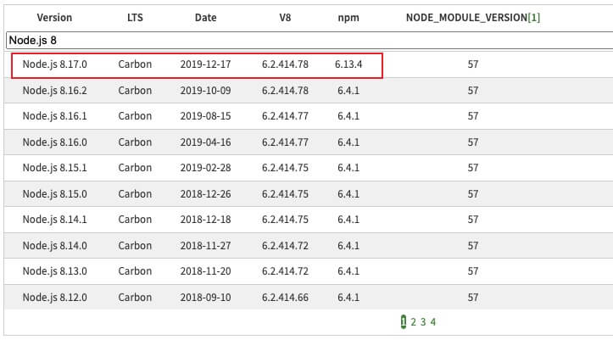Click the Node.js 8 filter input field
The image size is (613, 340).
[309, 40]
